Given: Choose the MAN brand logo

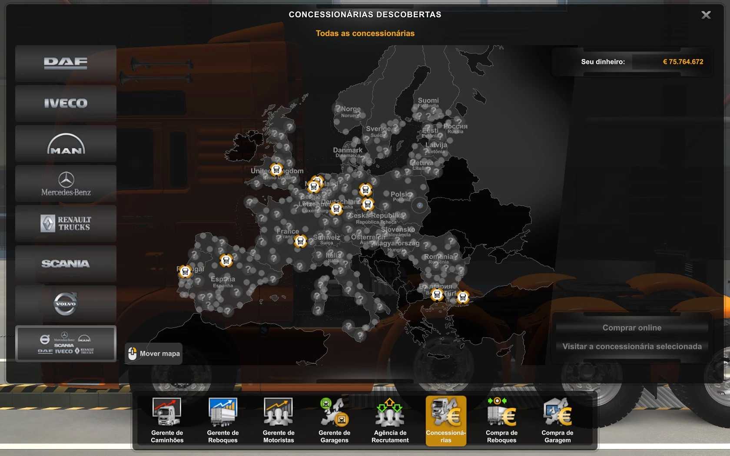Looking at the screenshot, I should [x=66, y=144].
